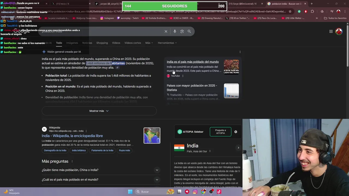This screenshot has width=349, height=196.
Task: Open a new browser tab
Action: point(312,4)
